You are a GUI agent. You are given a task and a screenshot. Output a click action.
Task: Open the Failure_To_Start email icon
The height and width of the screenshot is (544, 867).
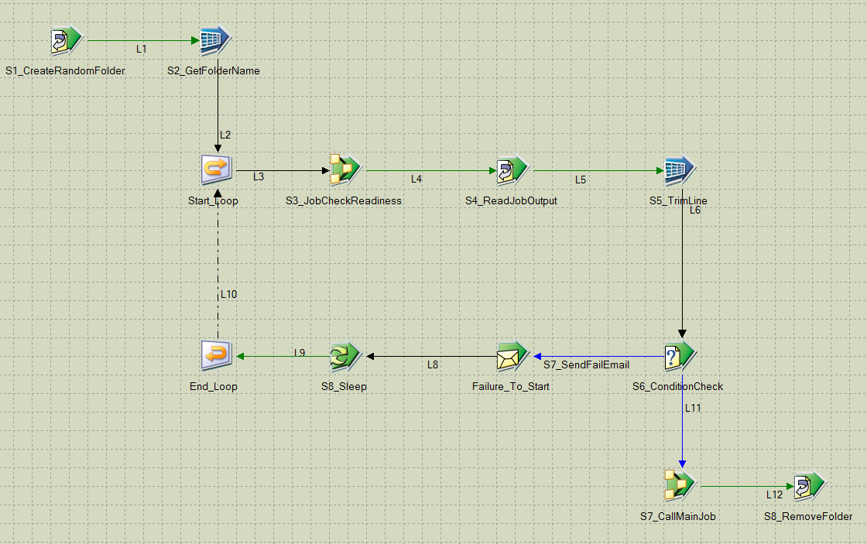point(513,354)
